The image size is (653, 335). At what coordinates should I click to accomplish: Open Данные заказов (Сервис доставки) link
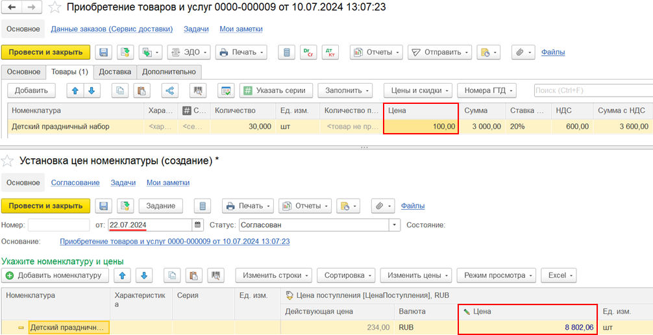112,29
